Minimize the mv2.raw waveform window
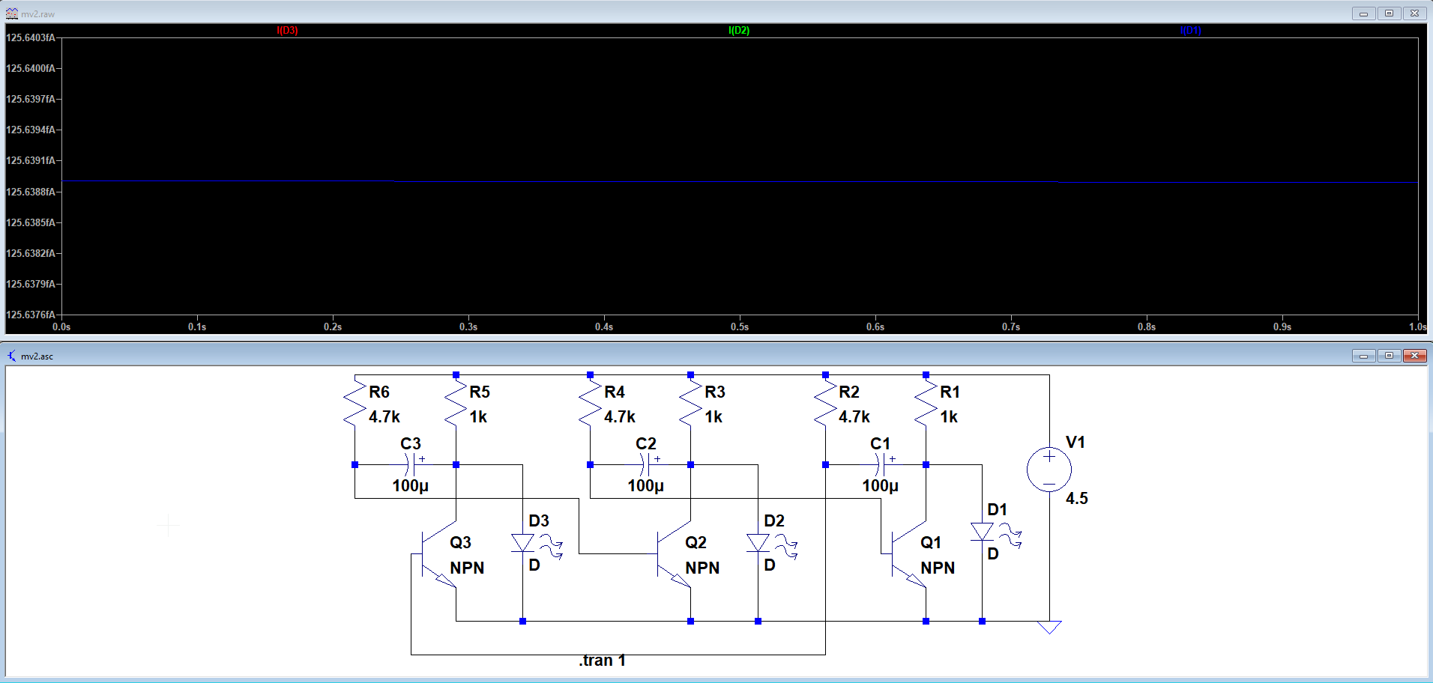Image resolution: width=1433 pixels, height=683 pixels. point(1363,13)
